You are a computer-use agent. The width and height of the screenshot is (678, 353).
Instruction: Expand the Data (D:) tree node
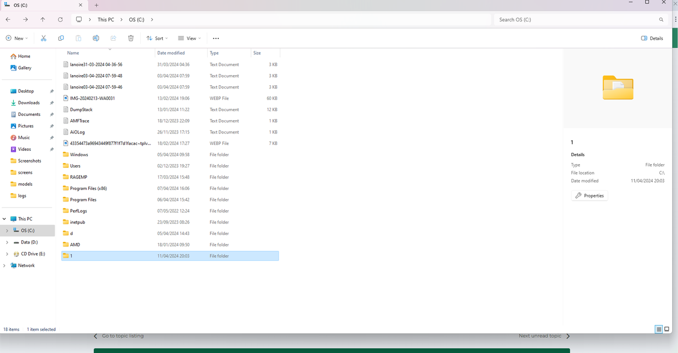7,242
